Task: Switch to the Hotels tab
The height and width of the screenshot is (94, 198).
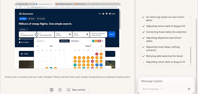Action: (31, 19)
